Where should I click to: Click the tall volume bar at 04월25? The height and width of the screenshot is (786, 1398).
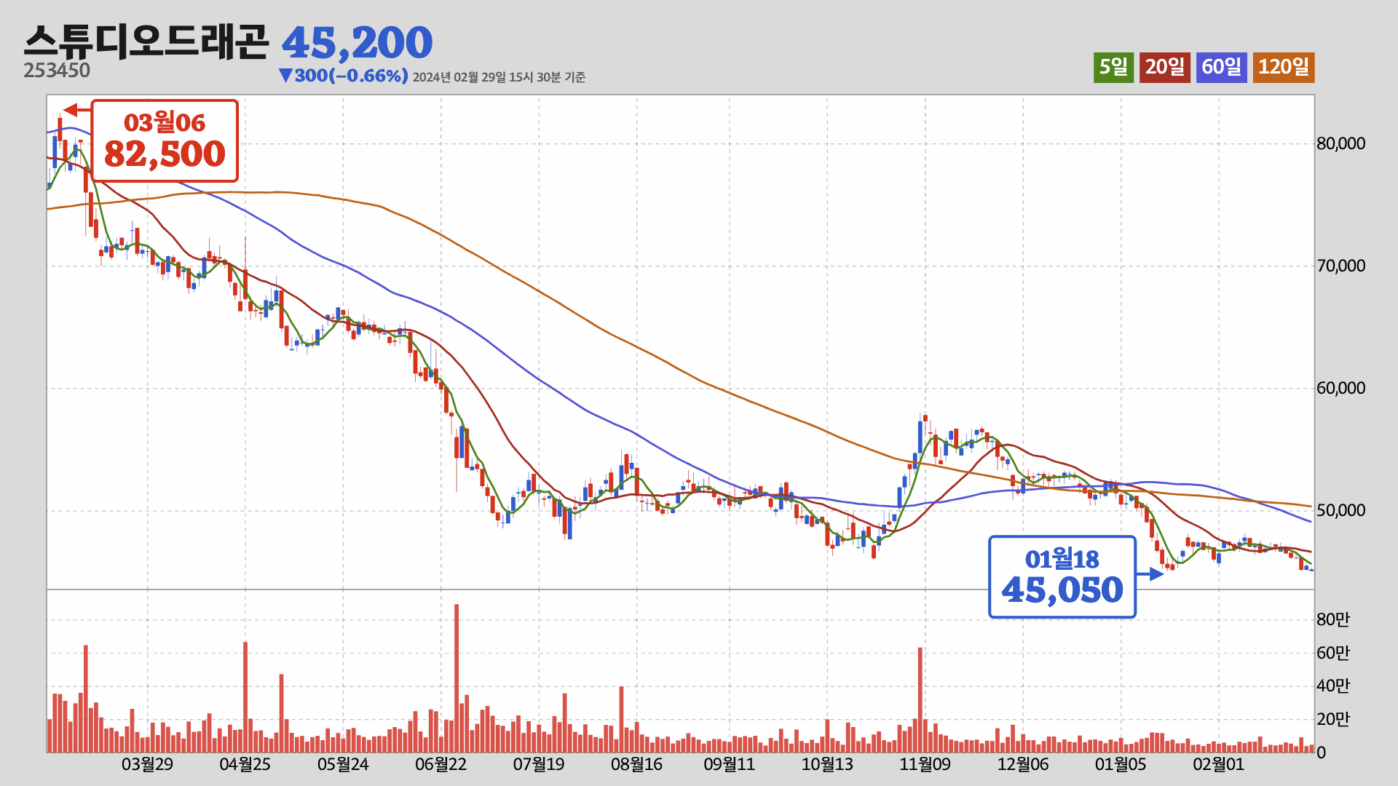245,697
